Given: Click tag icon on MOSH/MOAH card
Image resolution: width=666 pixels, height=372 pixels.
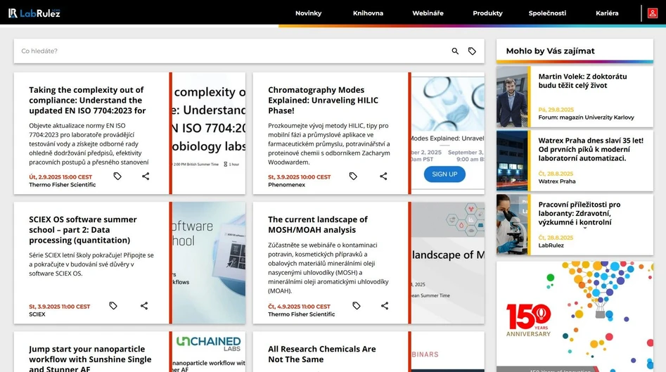Looking at the screenshot, I should [357, 305].
